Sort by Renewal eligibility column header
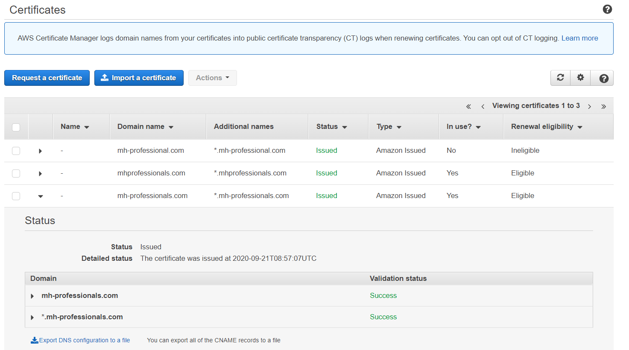This screenshot has width=629, height=350. (x=546, y=127)
